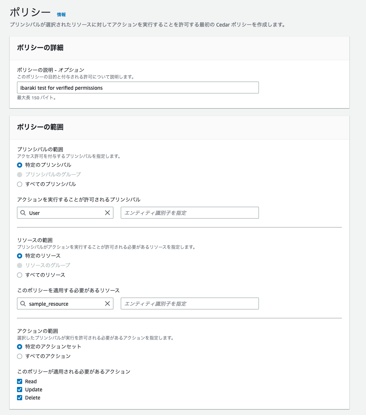
Task: Select 特定のアクションセット radio option
Action: [20, 347]
